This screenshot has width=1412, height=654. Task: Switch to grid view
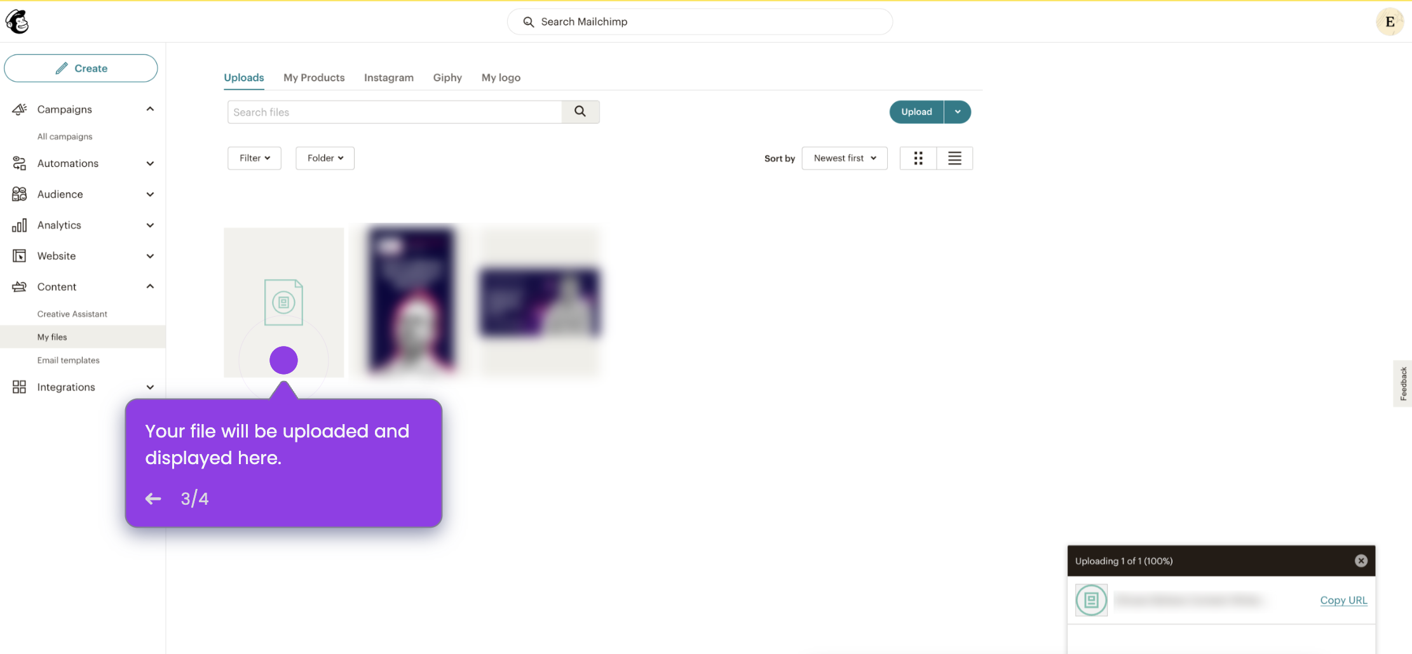pyautogui.click(x=918, y=157)
